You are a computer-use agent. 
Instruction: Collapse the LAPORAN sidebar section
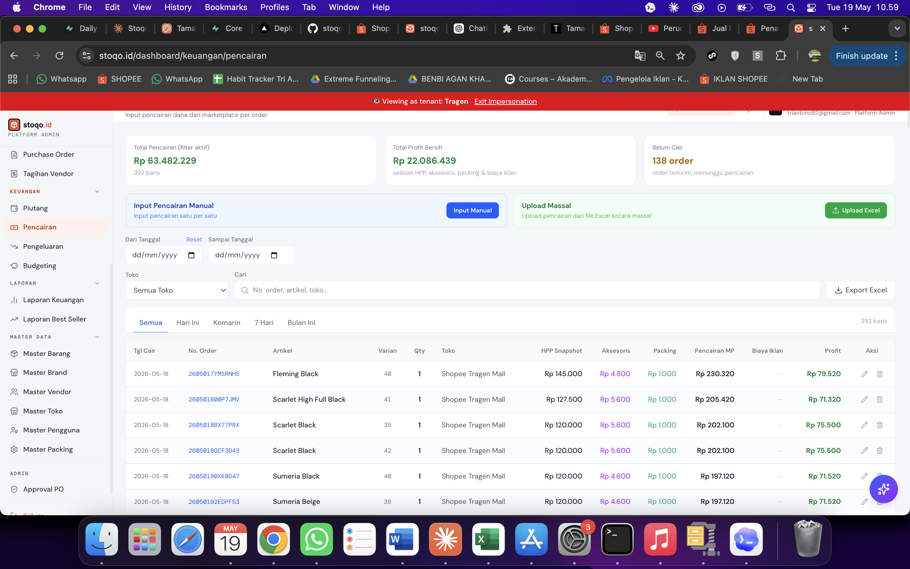pyautogui.click(x=97, y=283)
